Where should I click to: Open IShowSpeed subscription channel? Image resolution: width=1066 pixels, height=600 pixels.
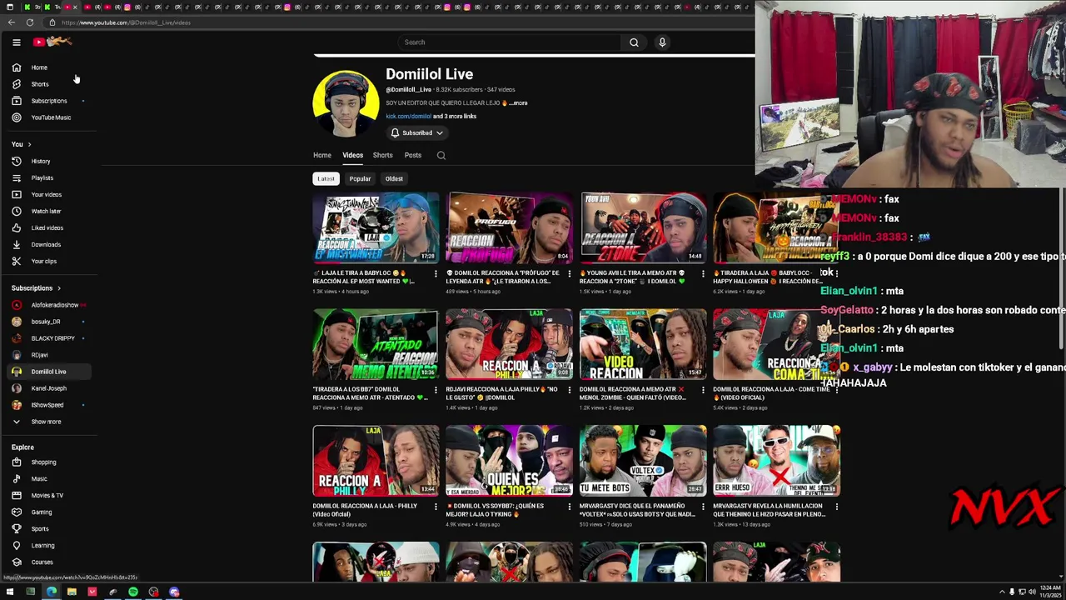pos(47,405)
